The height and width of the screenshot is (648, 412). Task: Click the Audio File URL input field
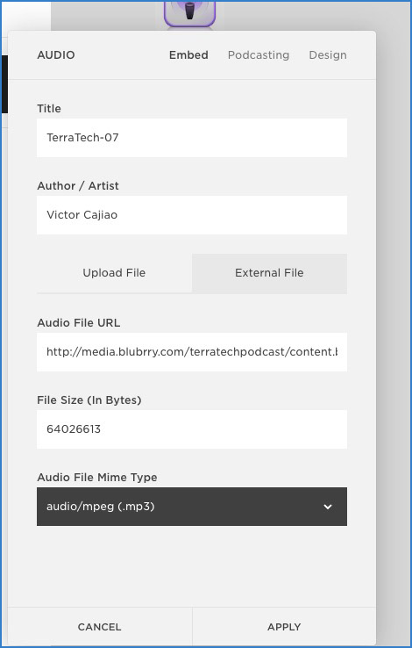[192, 352]
